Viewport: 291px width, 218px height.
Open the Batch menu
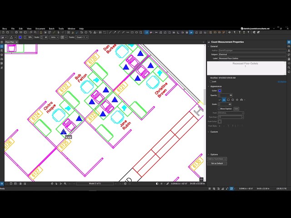point(51,29)
